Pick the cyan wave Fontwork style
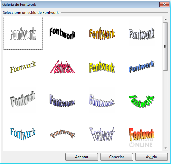 [23, 134]
